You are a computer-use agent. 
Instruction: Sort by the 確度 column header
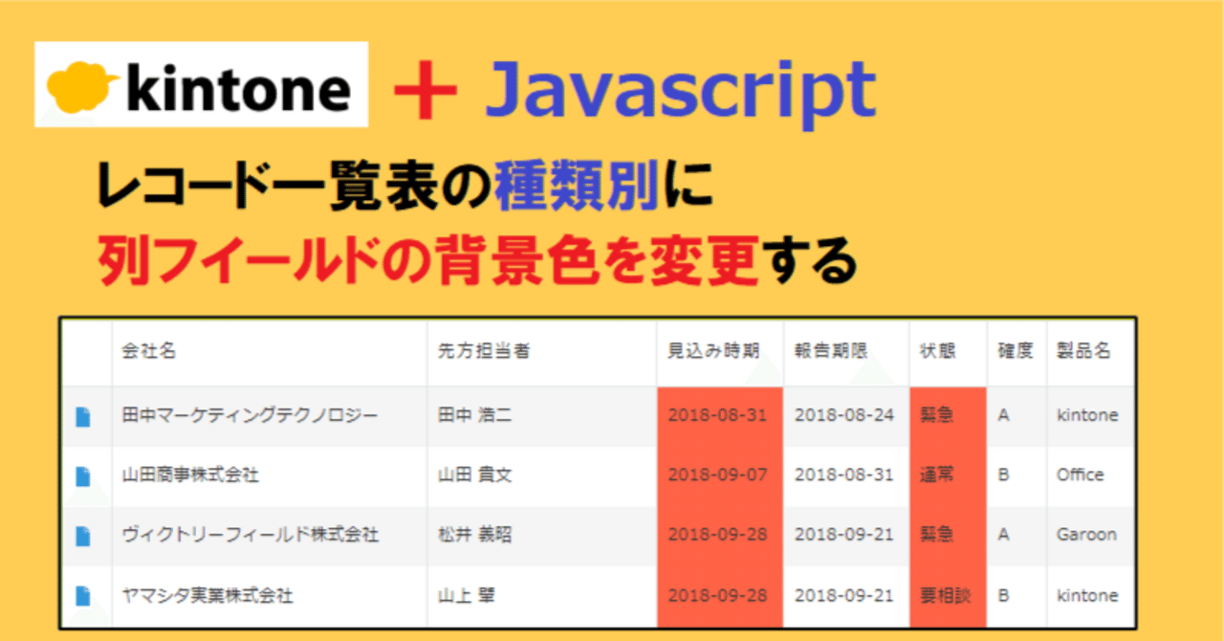point(1016,351)
